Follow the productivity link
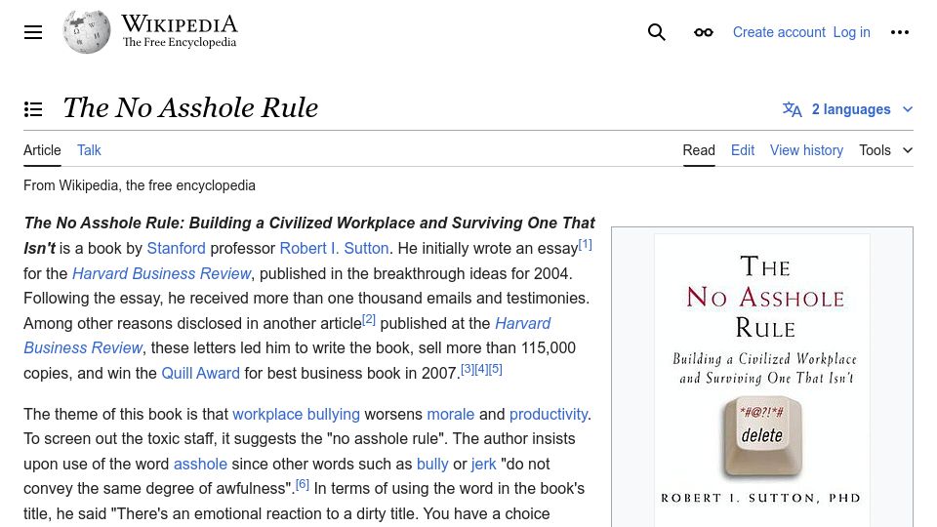The image size is (937, 527). pos(549,414)
